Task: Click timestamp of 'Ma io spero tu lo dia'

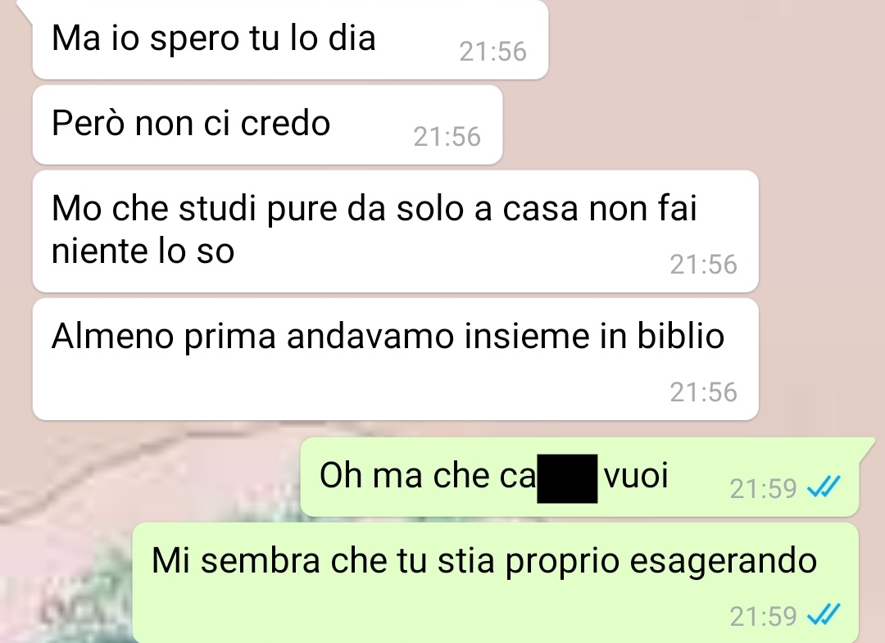Action: (x=492, y=52)
